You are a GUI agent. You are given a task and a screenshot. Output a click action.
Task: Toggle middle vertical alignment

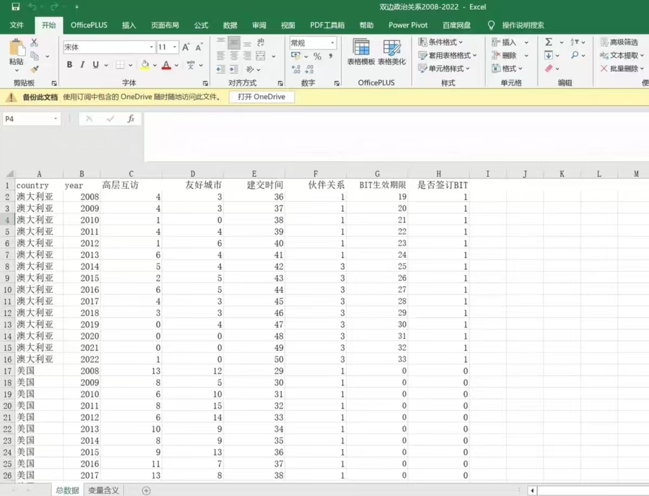coord(234,42)
